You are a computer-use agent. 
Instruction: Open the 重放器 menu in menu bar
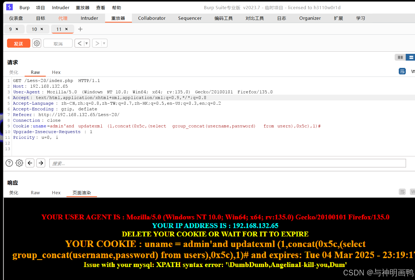[x=83, y=8]
